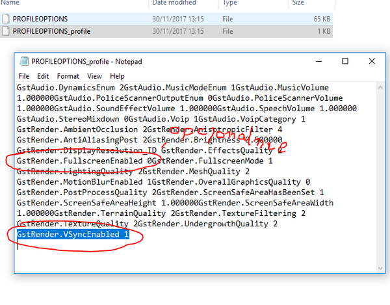Sort files by the Size column
Screen dimensions: 390x305
(x=298, y=3)
